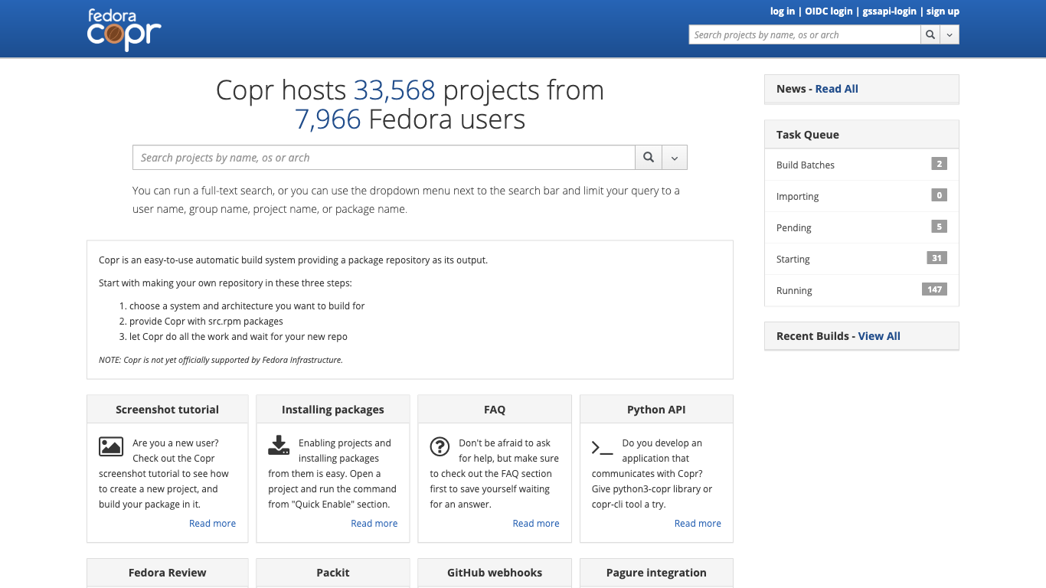Click the 7,966 users count

click(x=328, y=119)
